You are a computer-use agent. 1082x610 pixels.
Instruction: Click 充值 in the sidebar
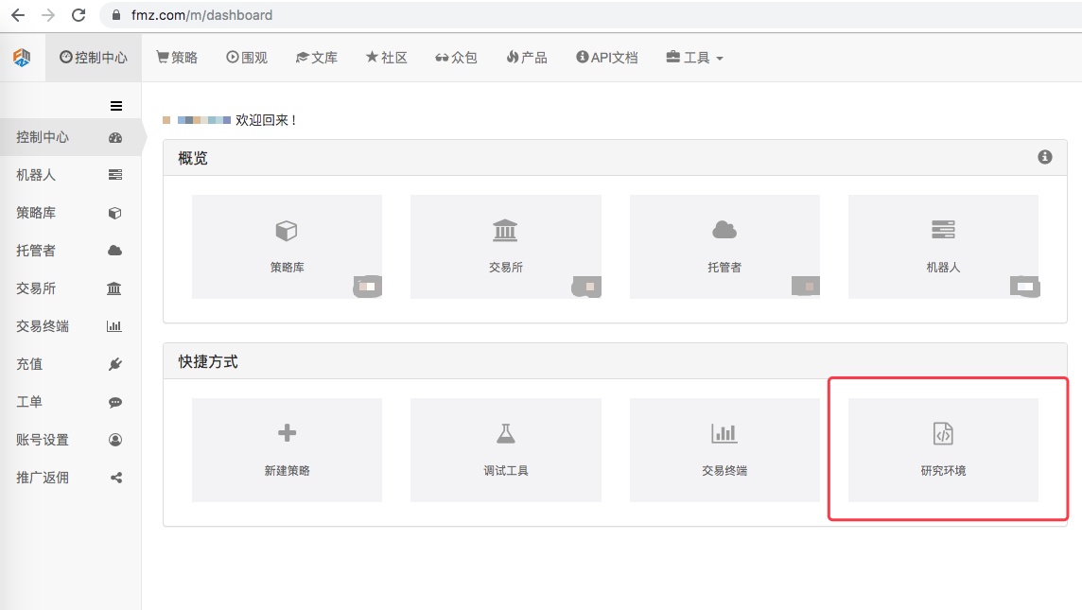(30, 364)
